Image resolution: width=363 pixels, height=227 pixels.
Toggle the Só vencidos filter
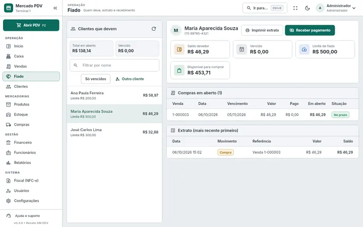pyautogui.click(x=96, y=79)
